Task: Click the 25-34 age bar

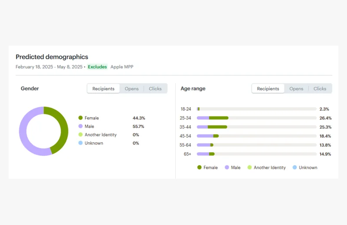Action: point(257,118)
